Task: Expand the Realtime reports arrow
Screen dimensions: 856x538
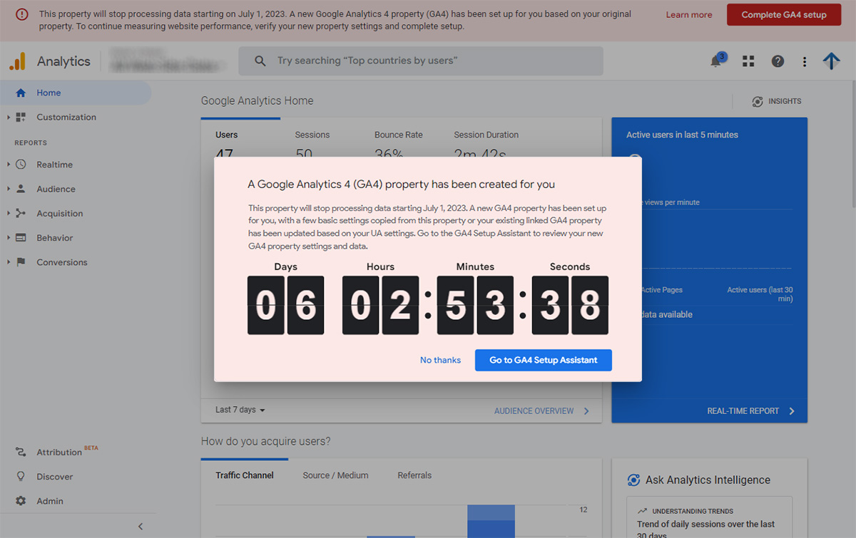Action: tap(9, 165)
